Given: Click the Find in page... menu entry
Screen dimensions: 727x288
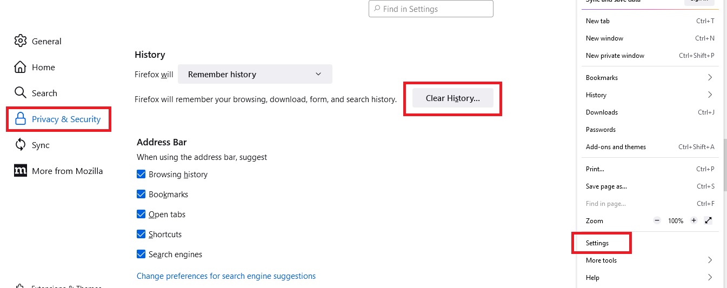Looking at the screenshot, I should (650, 204).
